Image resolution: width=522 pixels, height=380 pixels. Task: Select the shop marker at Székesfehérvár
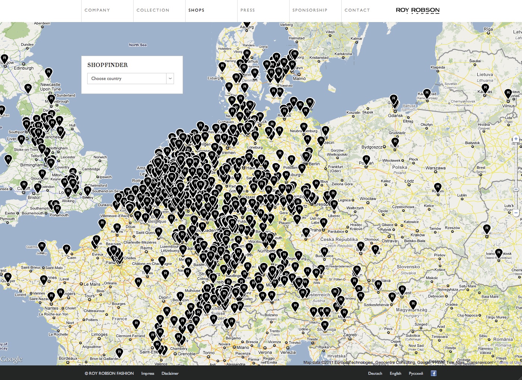(x=392, y=297)
